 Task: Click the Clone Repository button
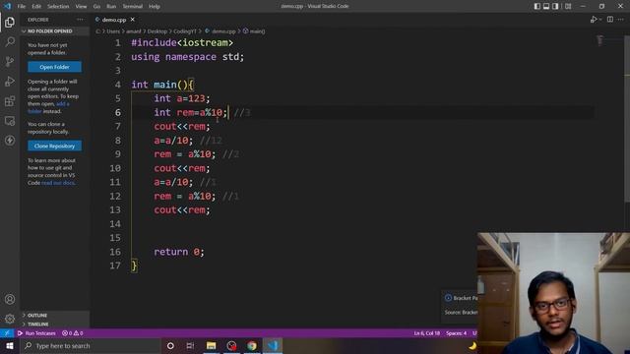coord(55,146)
